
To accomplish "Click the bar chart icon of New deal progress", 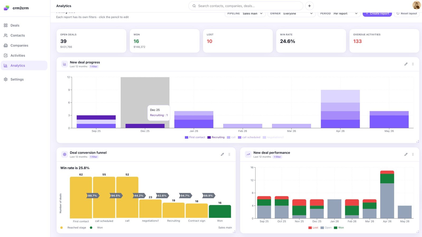I will 65,64.
